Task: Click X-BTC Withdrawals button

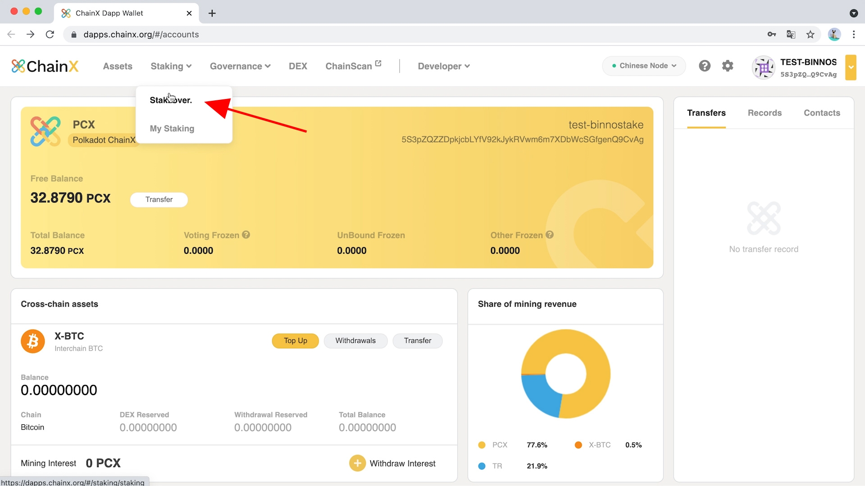Action: pos(355,341)
